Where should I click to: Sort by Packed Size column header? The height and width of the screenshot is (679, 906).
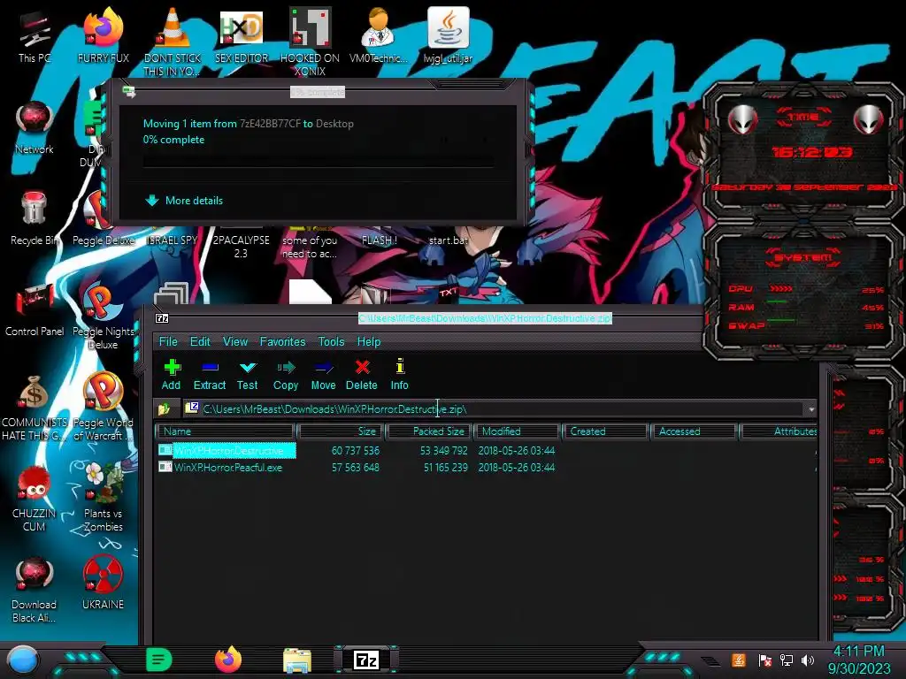click(x=429, y=431)
